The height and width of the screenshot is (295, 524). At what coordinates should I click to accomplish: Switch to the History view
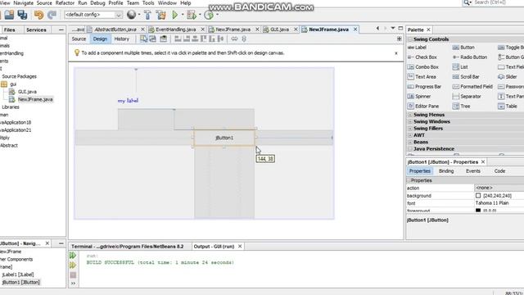[x=122, y=39]
